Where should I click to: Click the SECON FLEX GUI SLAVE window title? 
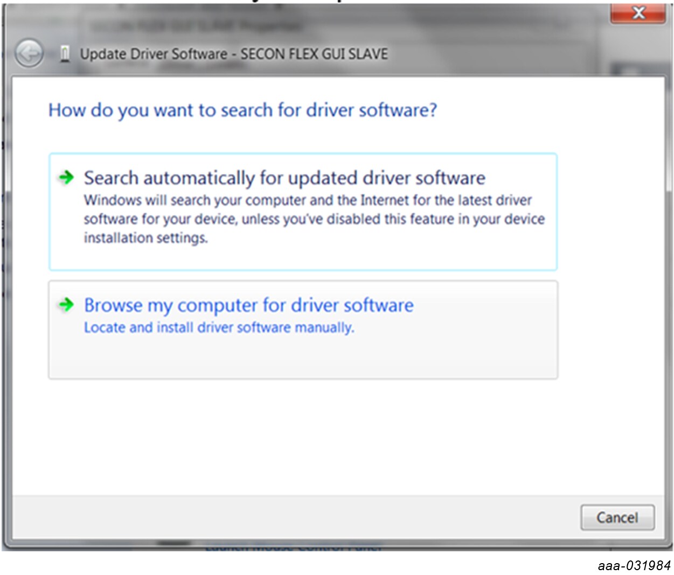[234, 54]
